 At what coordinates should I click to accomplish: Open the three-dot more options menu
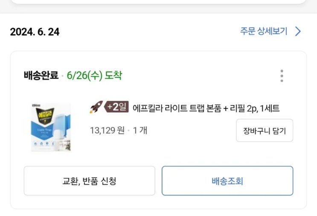tap(282, 76)
